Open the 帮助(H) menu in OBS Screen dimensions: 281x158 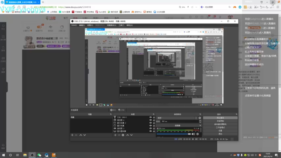[x=130, y=25]
